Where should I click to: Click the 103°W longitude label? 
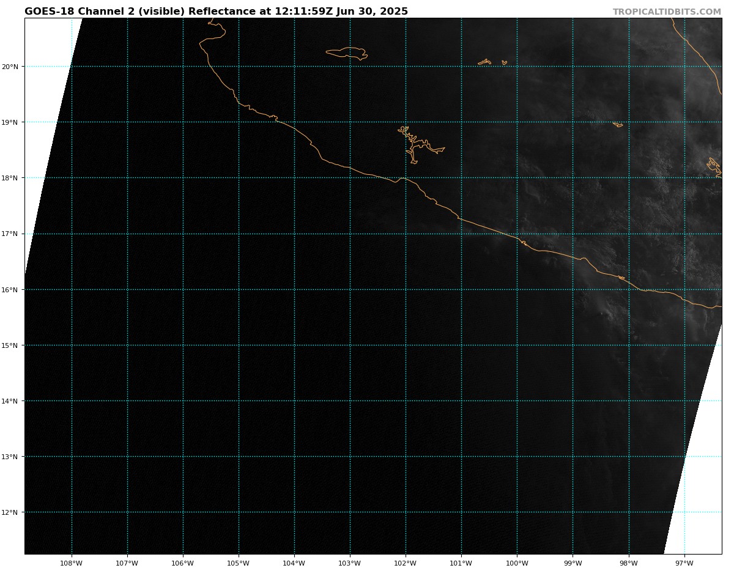(x=350, y=563)
